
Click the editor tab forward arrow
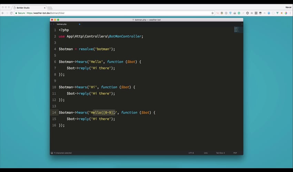(54, 24)
